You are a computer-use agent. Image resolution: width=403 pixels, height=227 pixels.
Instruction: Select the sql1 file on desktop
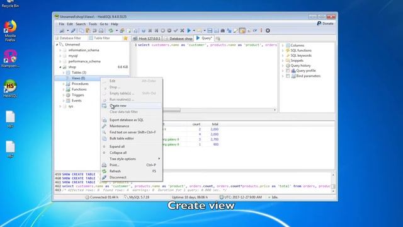[x=10, y=119]
